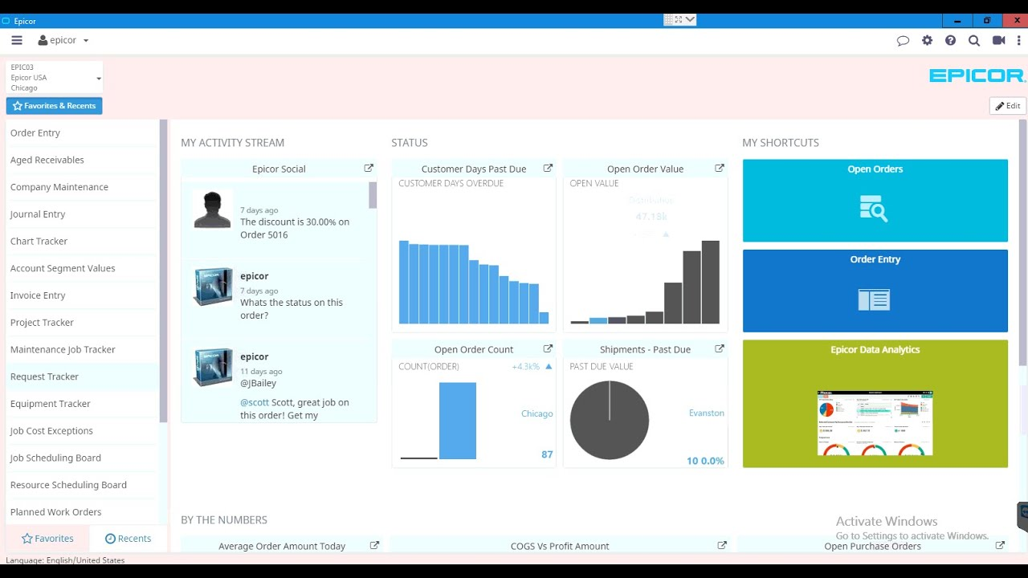Switch to the Recents tab
The width and height of the screenshot is (1028, 578).
tap(128, 538)
